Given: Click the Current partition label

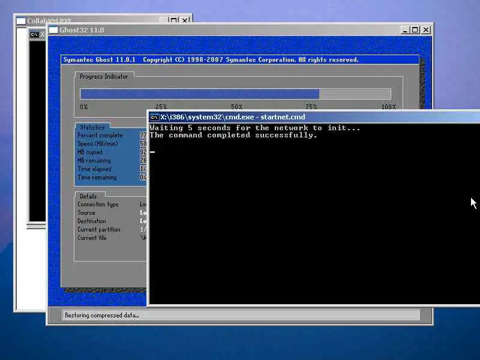Looking at the screenshot, I should pos(99,229).
